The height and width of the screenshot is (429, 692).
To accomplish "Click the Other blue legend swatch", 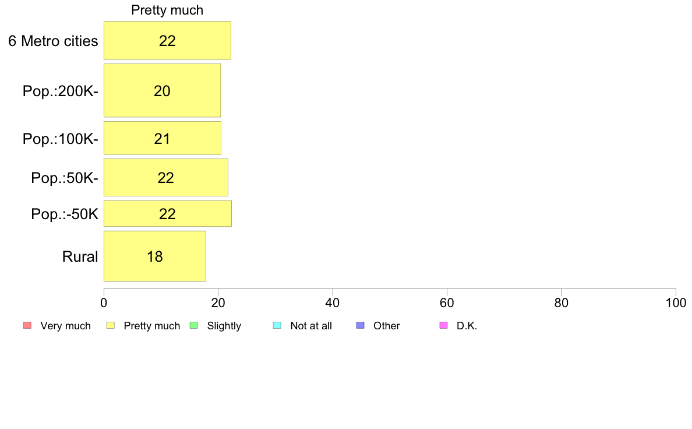I will (361, 326).
